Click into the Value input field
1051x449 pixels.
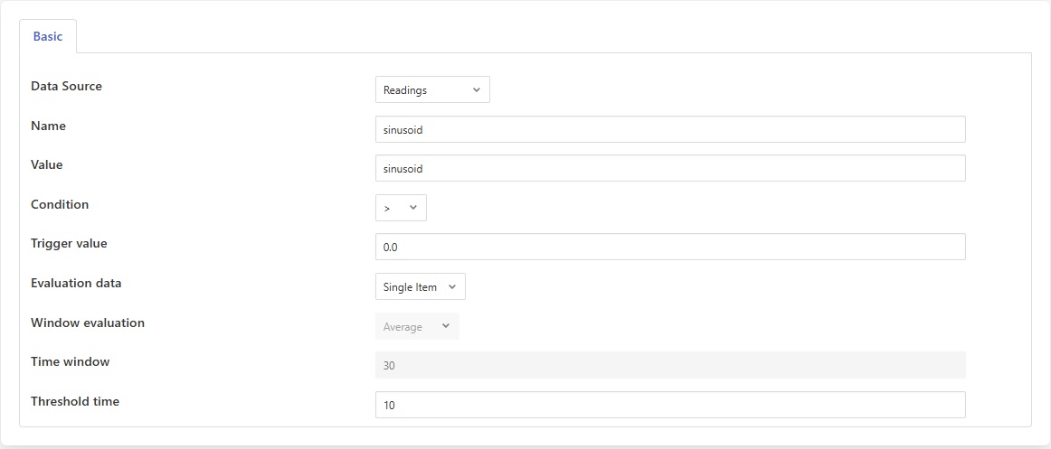(669, 168)
